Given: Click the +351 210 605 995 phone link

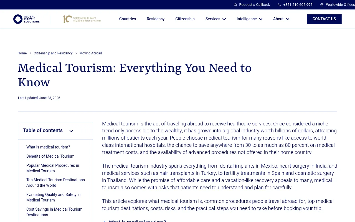Looking at the screenshot, I should [x=298, y=5].
